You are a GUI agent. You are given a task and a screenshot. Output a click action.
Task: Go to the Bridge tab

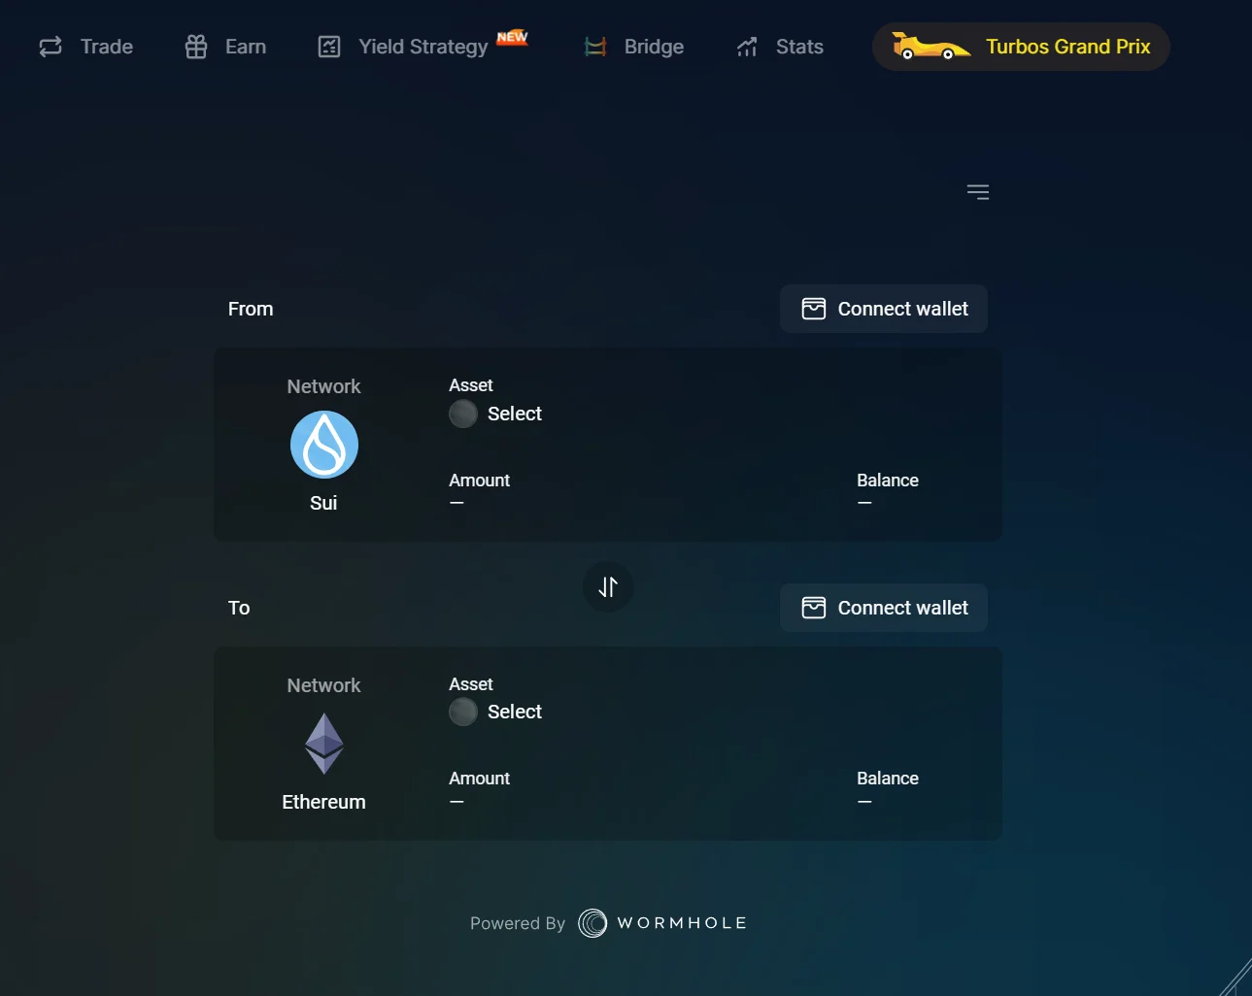(x=634, y=47)
